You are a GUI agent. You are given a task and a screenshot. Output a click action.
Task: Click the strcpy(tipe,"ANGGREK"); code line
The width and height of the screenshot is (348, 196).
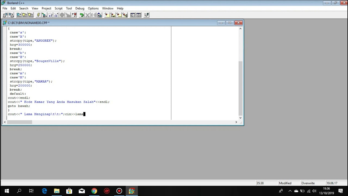click(33, 41)
